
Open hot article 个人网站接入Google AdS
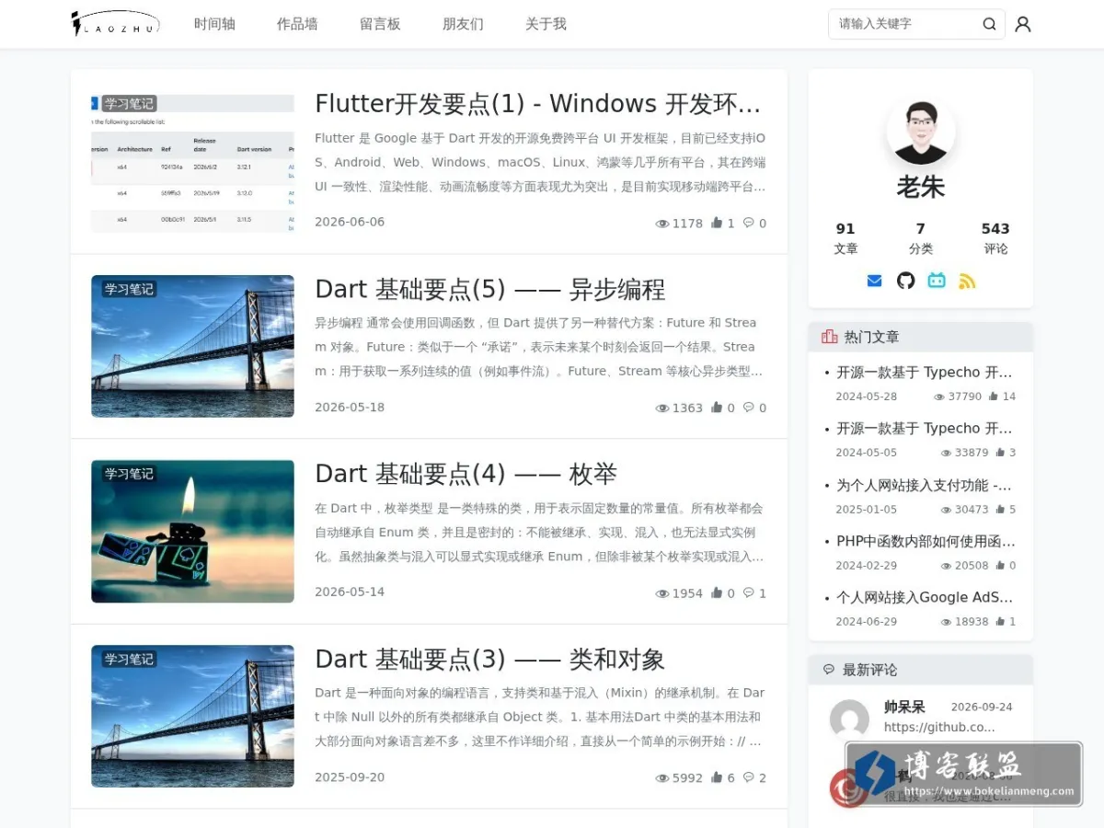(924, 598)
